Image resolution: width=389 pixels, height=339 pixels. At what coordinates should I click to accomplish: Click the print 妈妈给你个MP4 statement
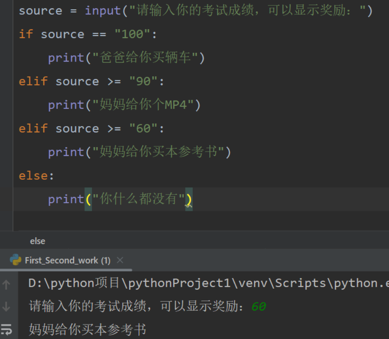click(124, 105)
